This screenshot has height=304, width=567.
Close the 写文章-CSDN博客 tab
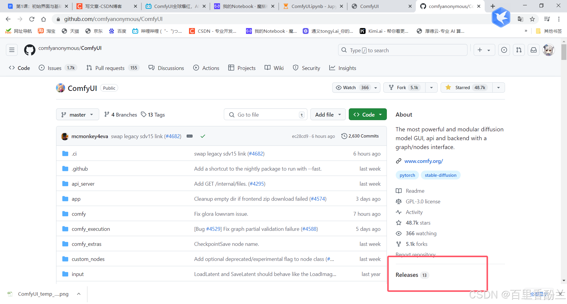point(135,6)
